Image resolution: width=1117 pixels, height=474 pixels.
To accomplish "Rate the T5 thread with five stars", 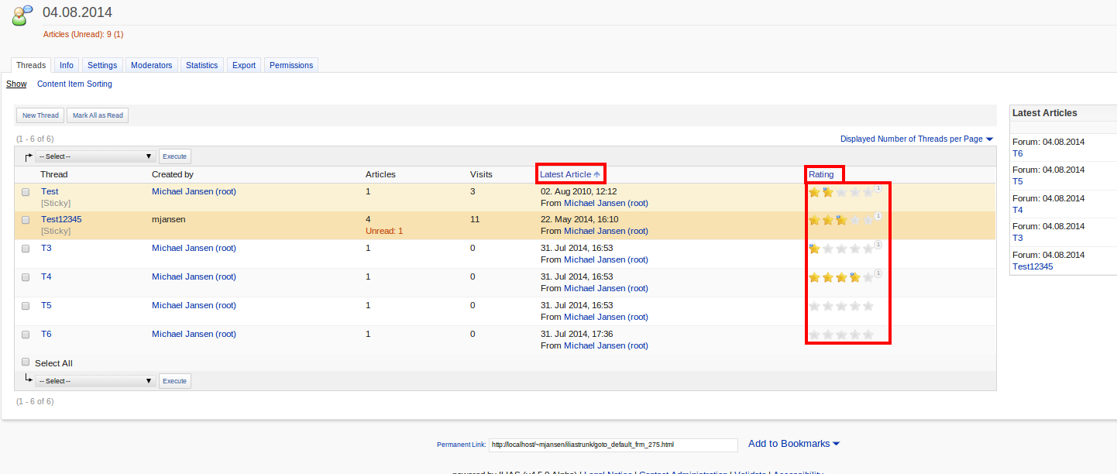I will tap(868, 306).
